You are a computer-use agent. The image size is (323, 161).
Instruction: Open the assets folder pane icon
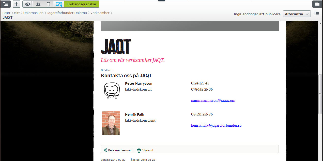pos(317,4)
